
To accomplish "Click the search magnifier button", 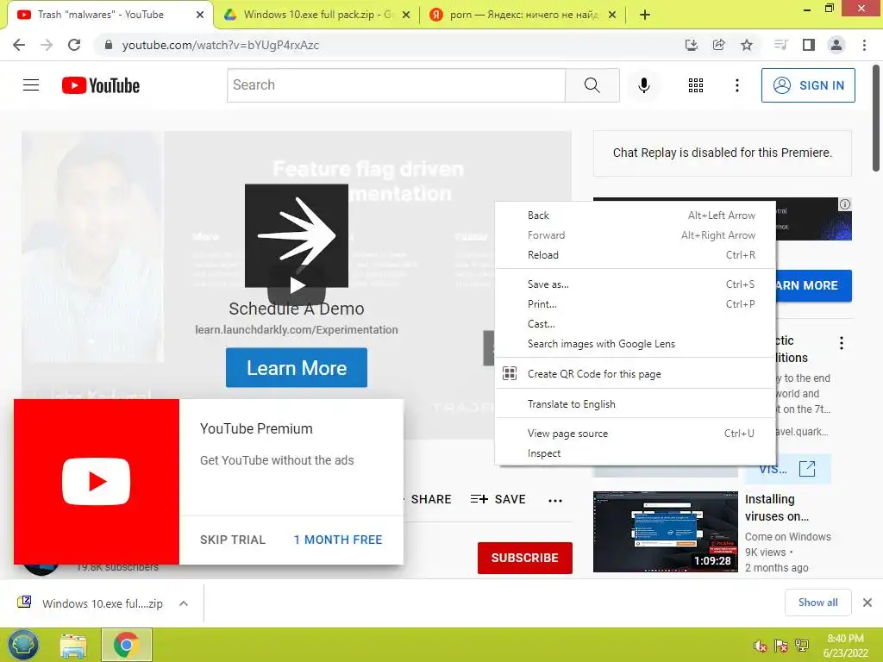I will click(592, 85).
